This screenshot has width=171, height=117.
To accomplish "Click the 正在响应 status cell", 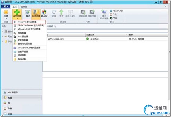I will coord(95,39).
